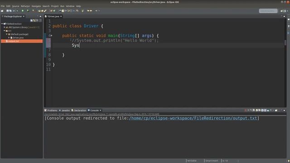Click the 'public class Driver' code line
The height and width of the screenshot is (163, 290).
pyautogui.click(x=78, y=26)
